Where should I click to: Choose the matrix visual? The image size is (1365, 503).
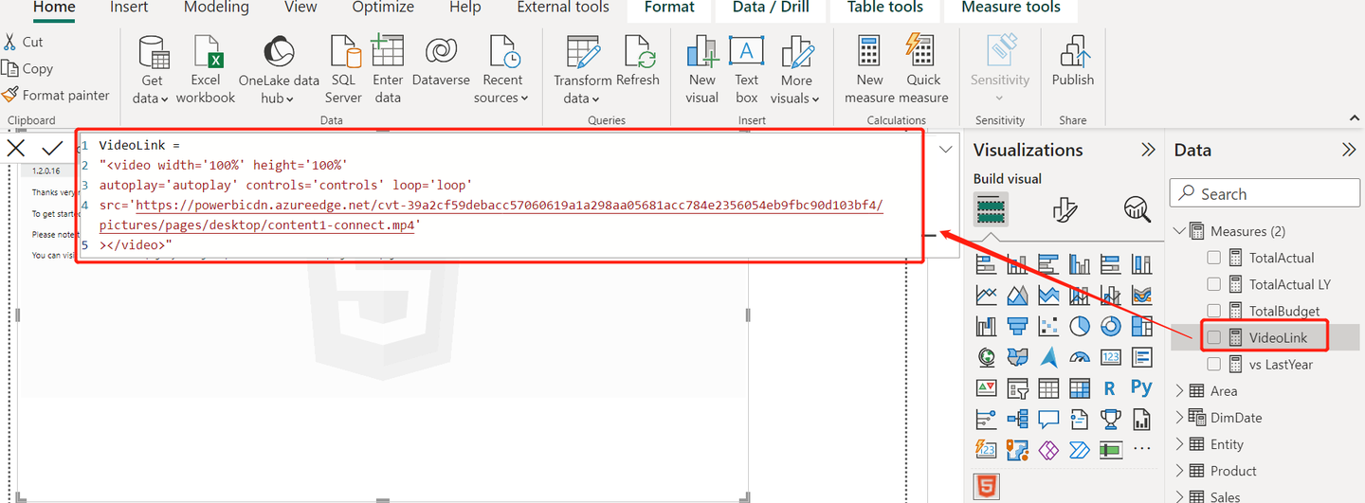point(1079,388)
